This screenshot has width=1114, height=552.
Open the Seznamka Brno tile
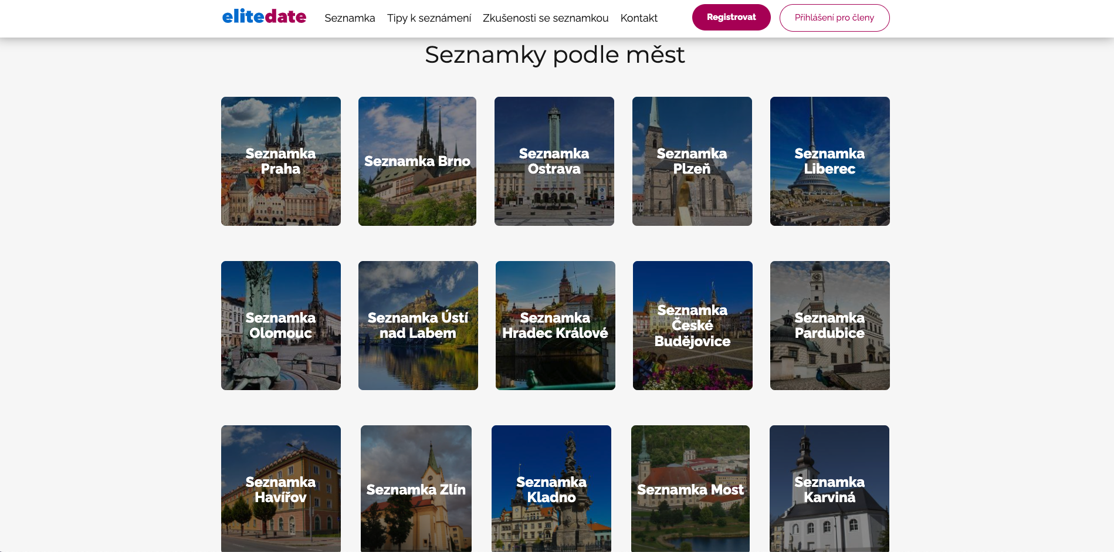point(417,161)
